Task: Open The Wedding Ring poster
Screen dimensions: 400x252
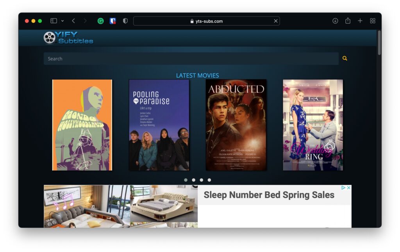Action: pos(313,125)
